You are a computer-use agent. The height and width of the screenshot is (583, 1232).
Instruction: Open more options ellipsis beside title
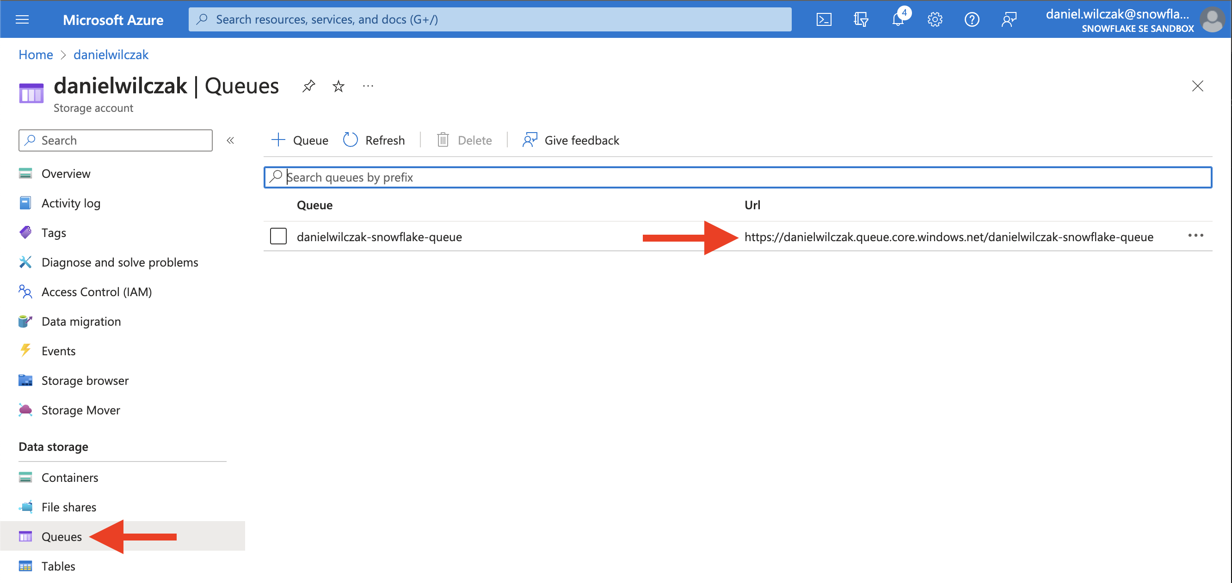(368, 86)
